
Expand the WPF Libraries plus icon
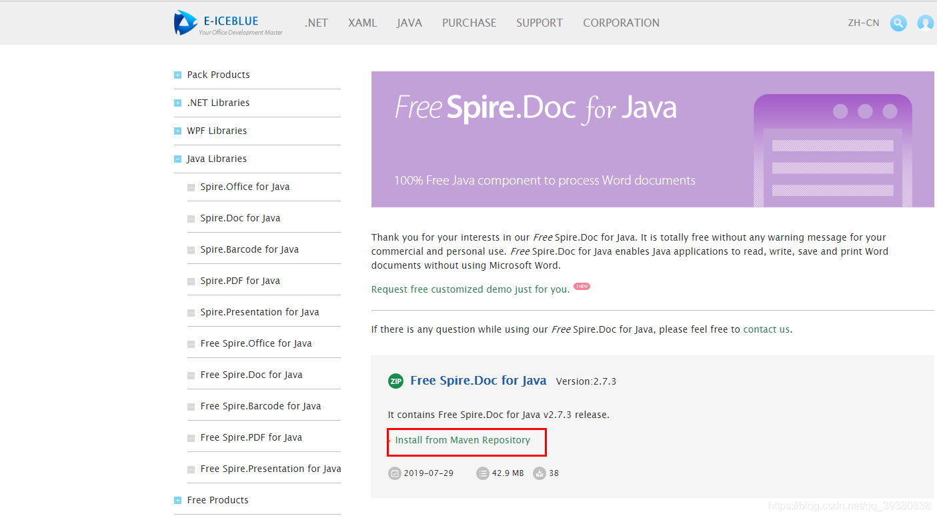click(177, 131)
